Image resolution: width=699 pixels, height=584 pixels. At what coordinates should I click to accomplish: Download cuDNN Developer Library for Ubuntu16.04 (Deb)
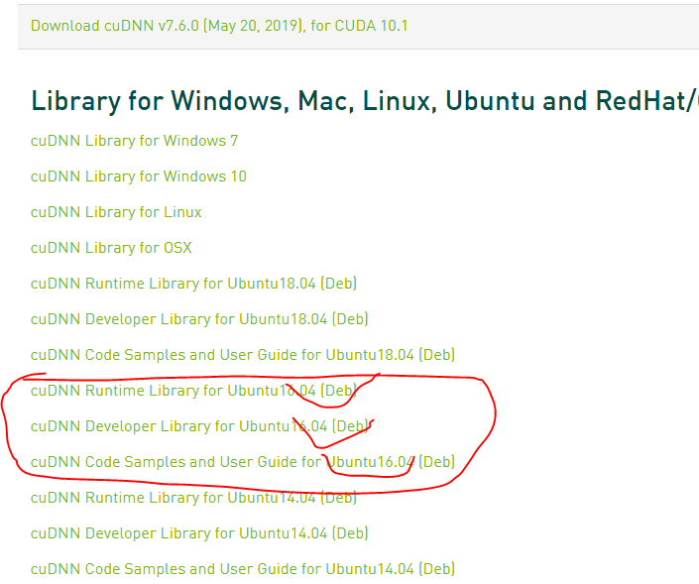(199, 426)
